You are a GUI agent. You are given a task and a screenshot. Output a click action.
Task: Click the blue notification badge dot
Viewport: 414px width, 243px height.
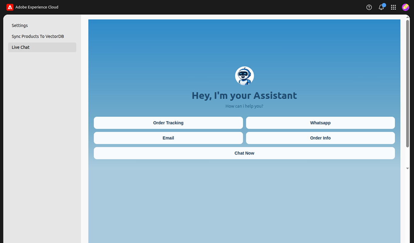[384, 5]
